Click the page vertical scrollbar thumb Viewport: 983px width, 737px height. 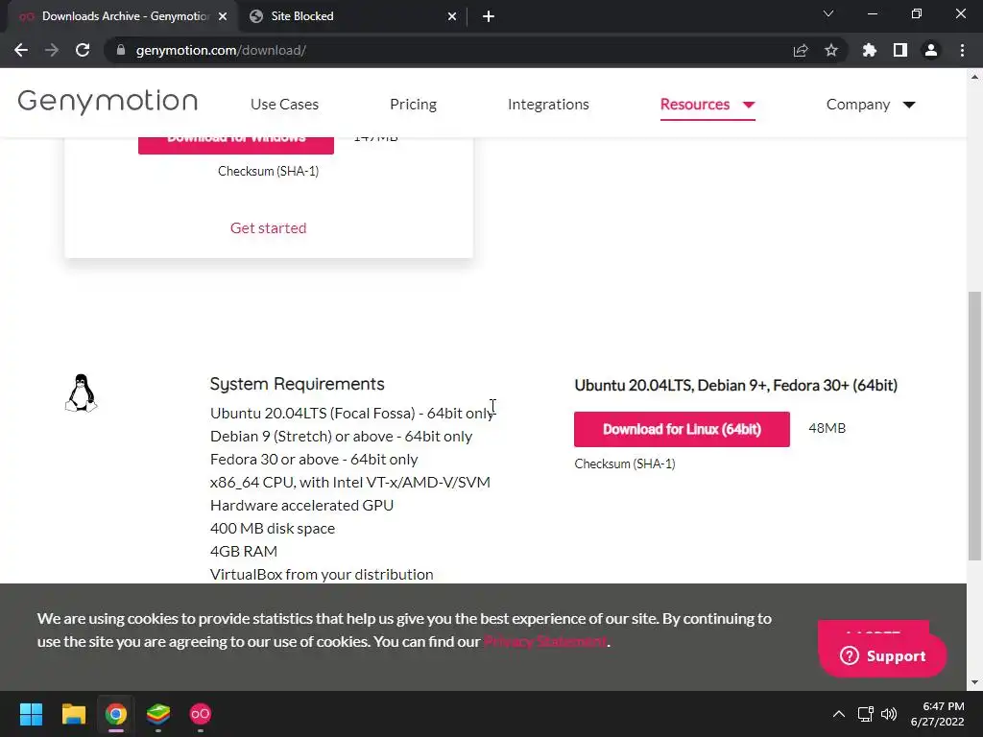(x=974, y=426)
